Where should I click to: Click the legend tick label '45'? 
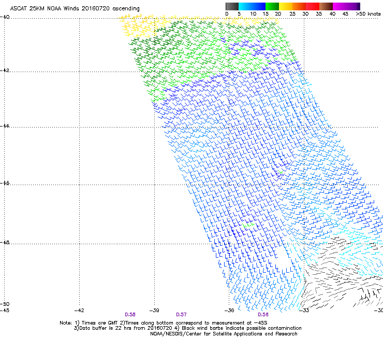pyautogui.click(x=345, y=14)
